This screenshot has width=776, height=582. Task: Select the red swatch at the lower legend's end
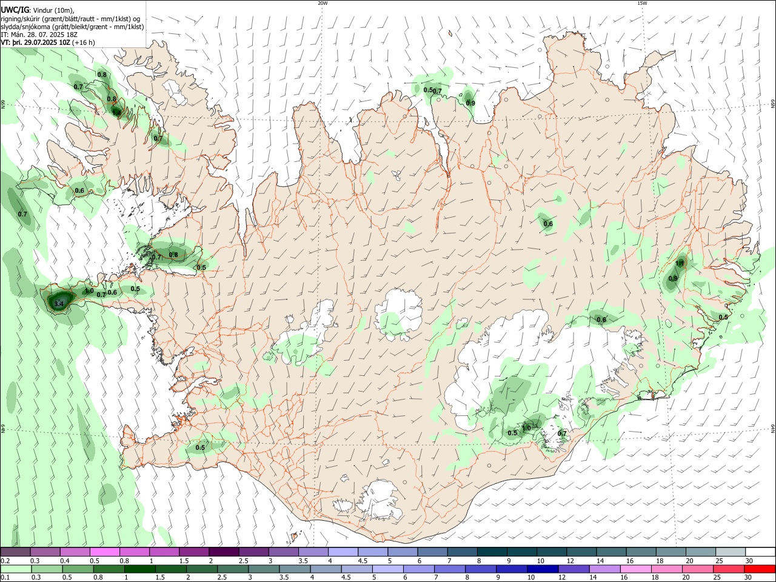pyautogui.click(x=760, y=569)
